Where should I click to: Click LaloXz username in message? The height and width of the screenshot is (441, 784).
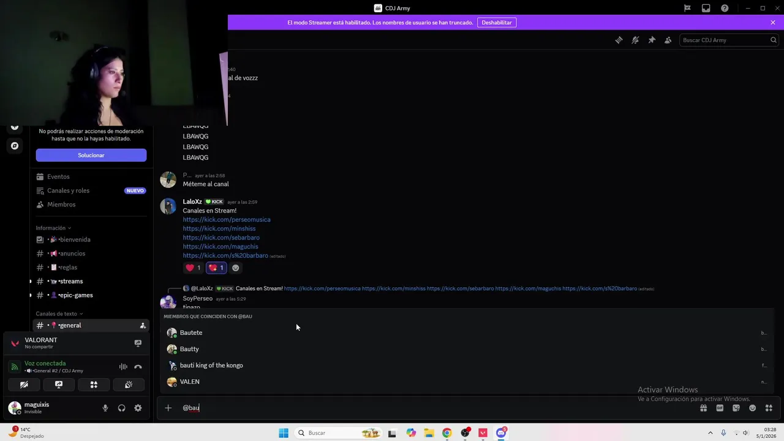point(192,202)
